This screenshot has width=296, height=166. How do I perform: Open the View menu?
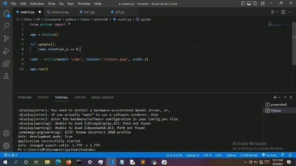[x=51, y=4]
